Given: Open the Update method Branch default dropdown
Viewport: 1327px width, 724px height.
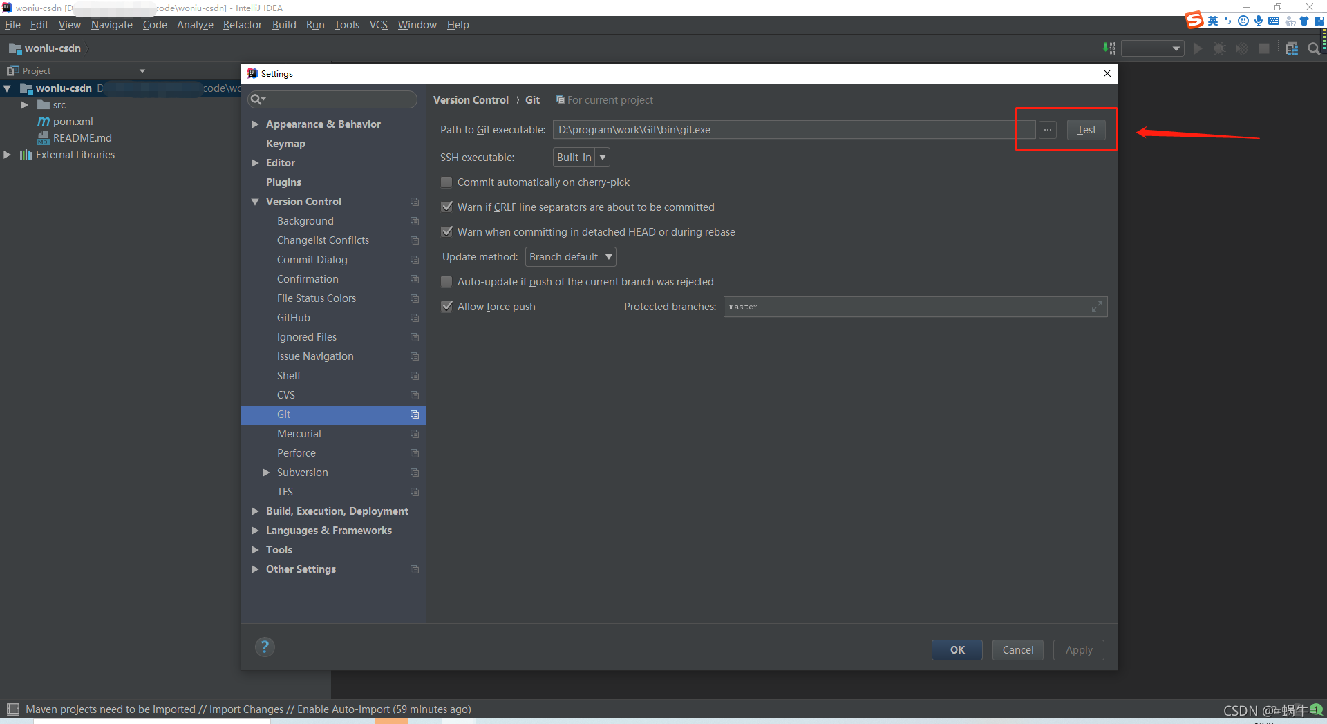Looking at the screenshot, I should [x=571, y=257].
